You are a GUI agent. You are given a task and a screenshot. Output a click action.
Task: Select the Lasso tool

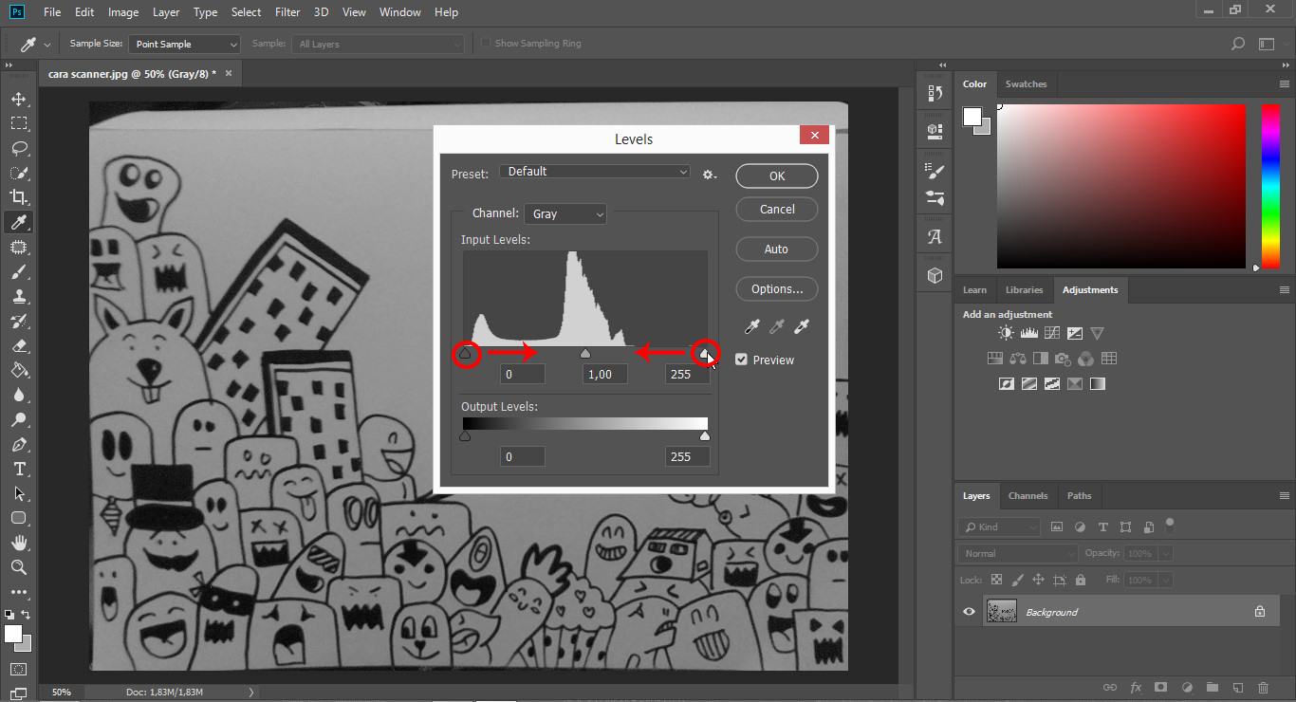pyautogui.click(x=18, y=148)
